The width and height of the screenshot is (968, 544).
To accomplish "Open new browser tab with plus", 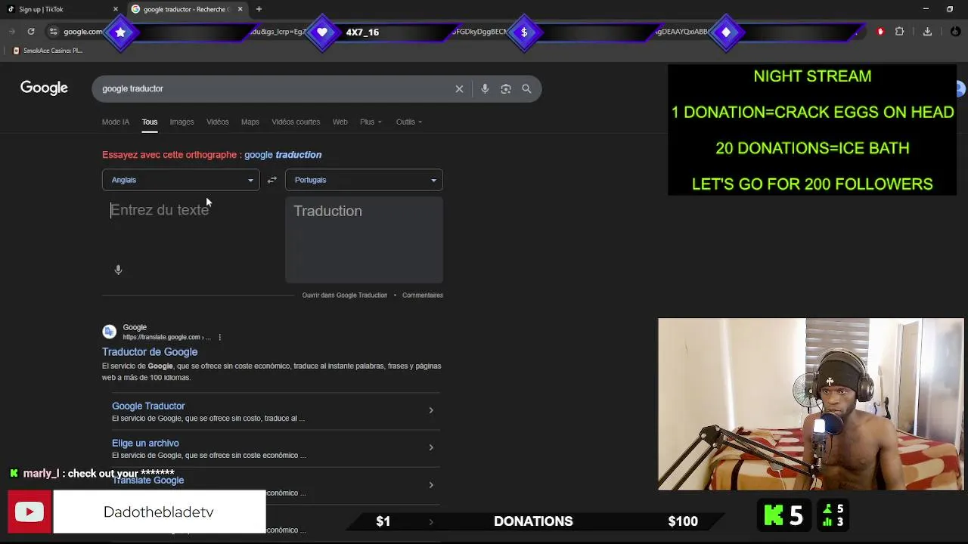I will point(259,9).
